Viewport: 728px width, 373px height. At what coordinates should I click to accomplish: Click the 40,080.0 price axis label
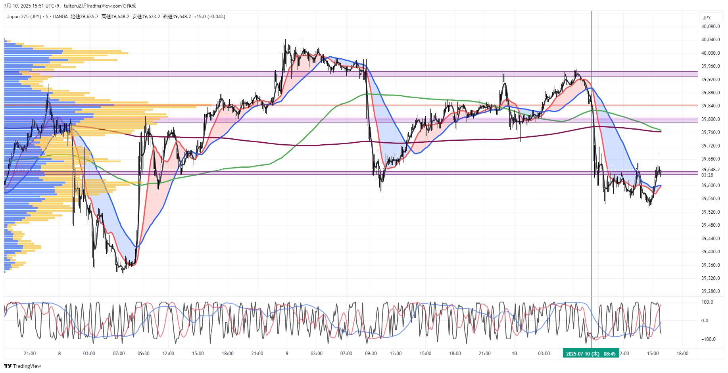point(711,27)
